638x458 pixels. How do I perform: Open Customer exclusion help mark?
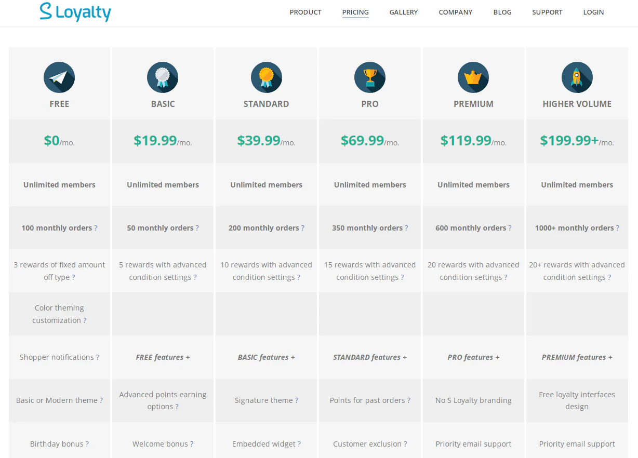pos(405,444)
